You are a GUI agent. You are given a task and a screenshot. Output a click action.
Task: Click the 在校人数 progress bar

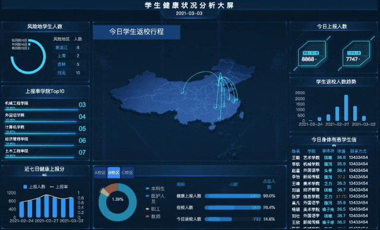(x=233, y=207)
